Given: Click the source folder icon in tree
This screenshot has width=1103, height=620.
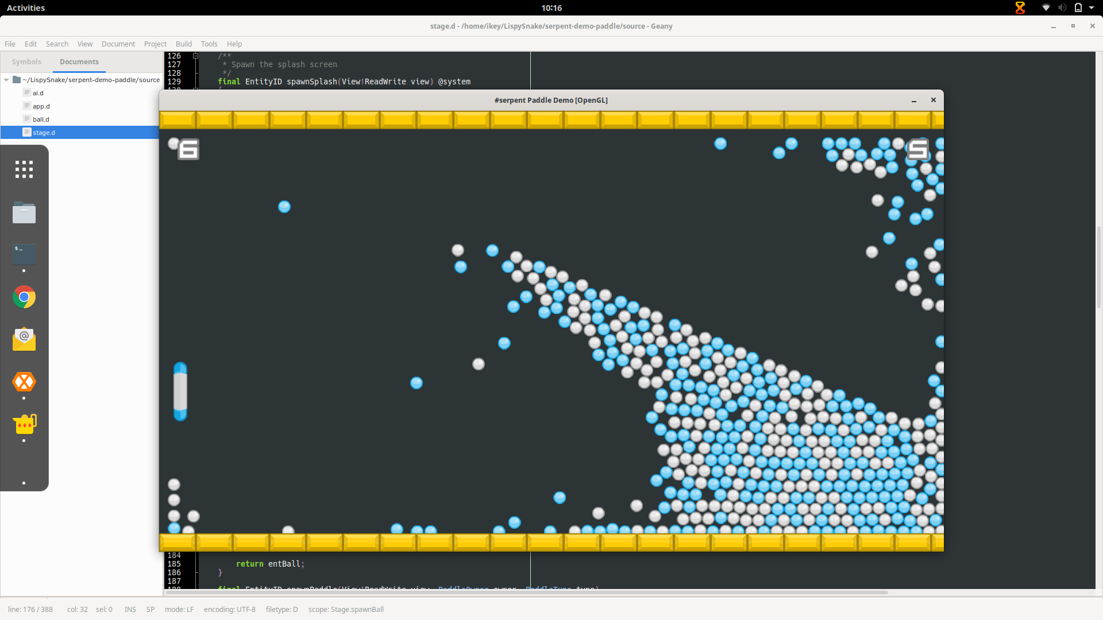Looking at the screenshot, I should click(x=17, y=79).
